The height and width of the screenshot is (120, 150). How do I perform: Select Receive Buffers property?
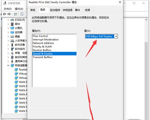click(54, 50)
